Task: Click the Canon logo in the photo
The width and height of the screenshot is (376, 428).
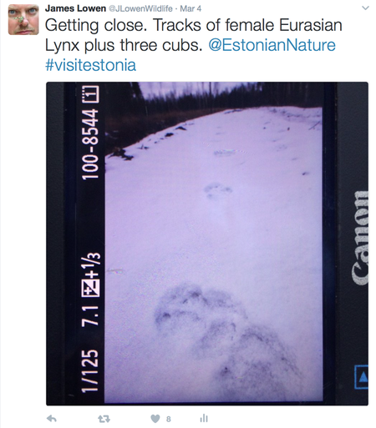Action: pos(359,238)
